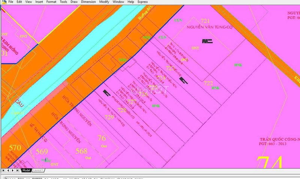Open the Help menu
This screenshot has height=179, width=300.
[131, 2]
